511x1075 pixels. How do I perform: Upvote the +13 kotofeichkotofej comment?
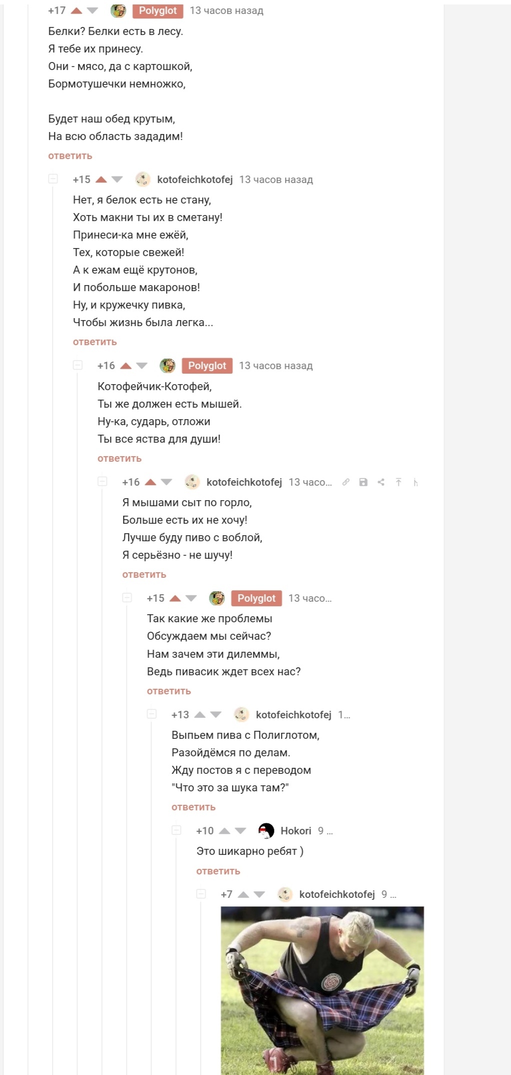coord(200,715)
